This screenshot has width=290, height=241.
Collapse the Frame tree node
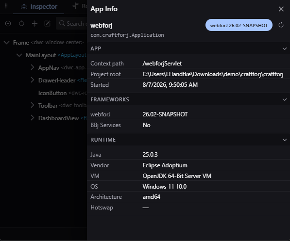[x=7, y=43]
